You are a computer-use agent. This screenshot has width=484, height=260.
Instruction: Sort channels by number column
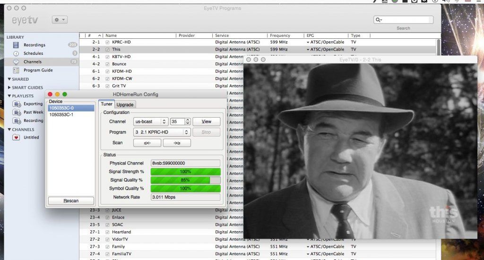click(94, 35)
